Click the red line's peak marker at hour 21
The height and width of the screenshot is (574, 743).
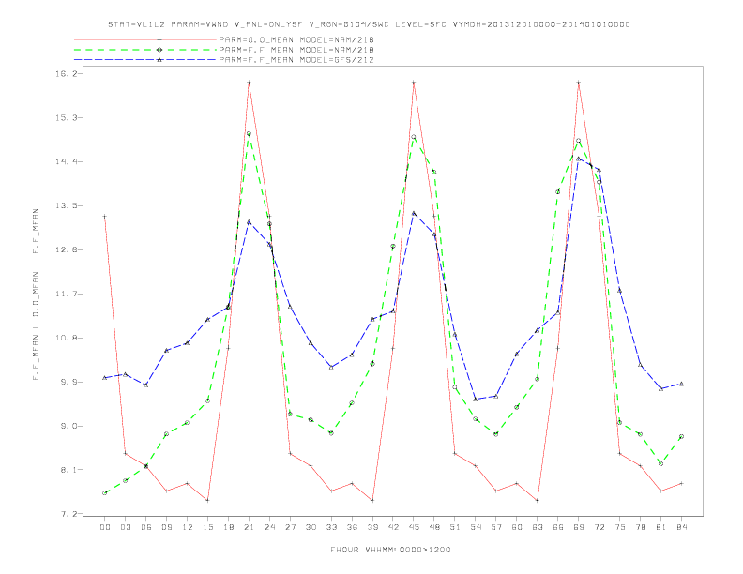(x=249, y=83)
